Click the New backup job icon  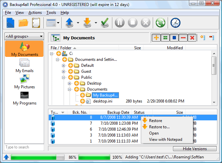point(10,23)
